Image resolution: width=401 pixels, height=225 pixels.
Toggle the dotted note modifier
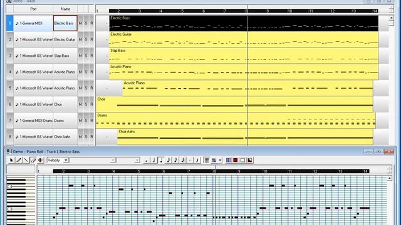pos(190,160)
